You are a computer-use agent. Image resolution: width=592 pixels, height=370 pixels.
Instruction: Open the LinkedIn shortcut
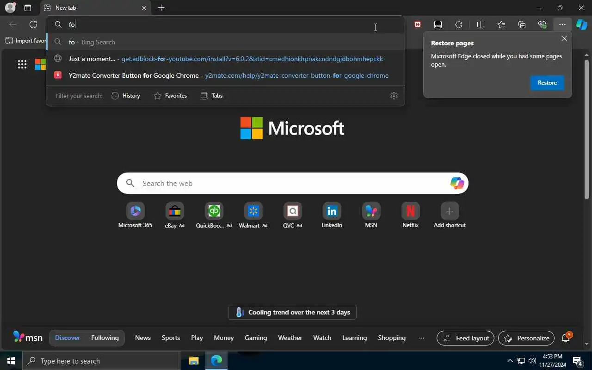pos(332,216)
